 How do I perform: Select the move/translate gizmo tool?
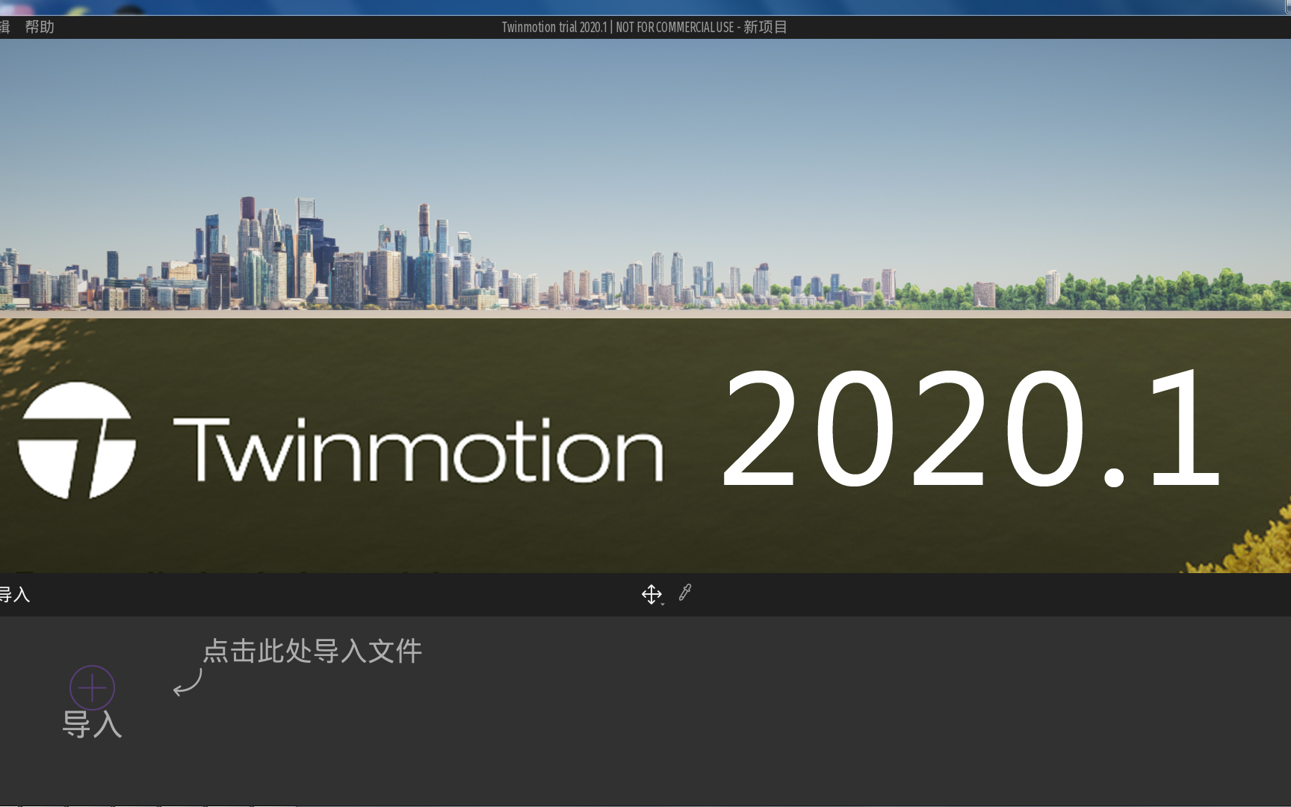click(651, 594)
